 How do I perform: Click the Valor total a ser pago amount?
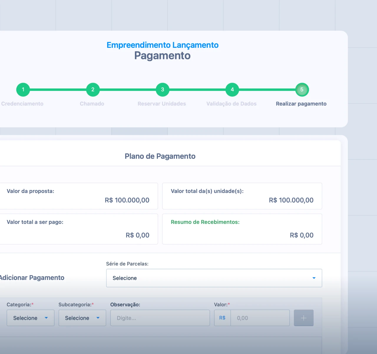pos(138,235)
